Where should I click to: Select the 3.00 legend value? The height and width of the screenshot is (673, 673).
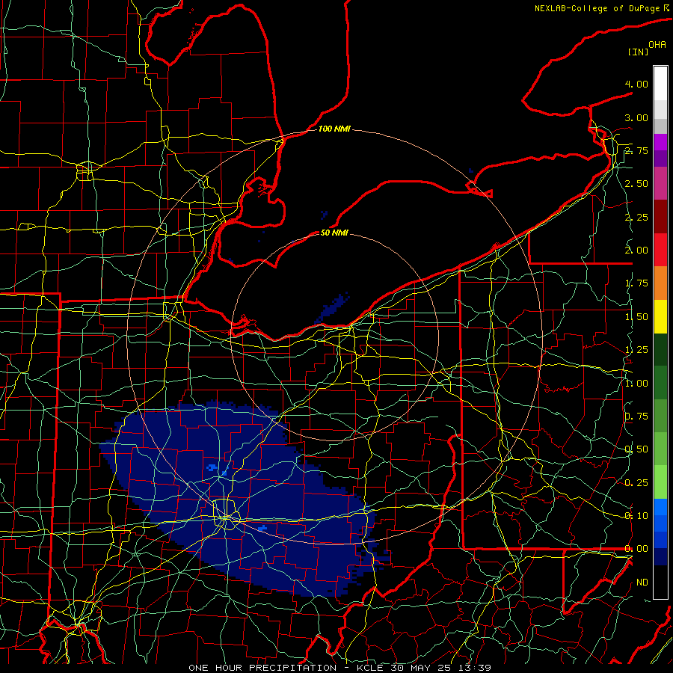coord(636,117)
